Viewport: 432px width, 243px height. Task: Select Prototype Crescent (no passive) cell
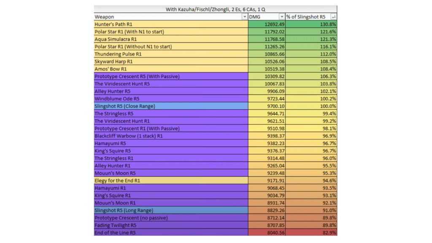click(171, 218)
